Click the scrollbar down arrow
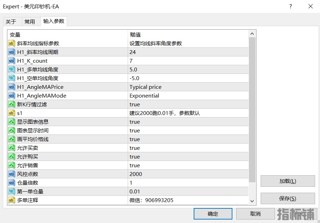Viewport: 320px width, 223px height. [x=252, y=201]
